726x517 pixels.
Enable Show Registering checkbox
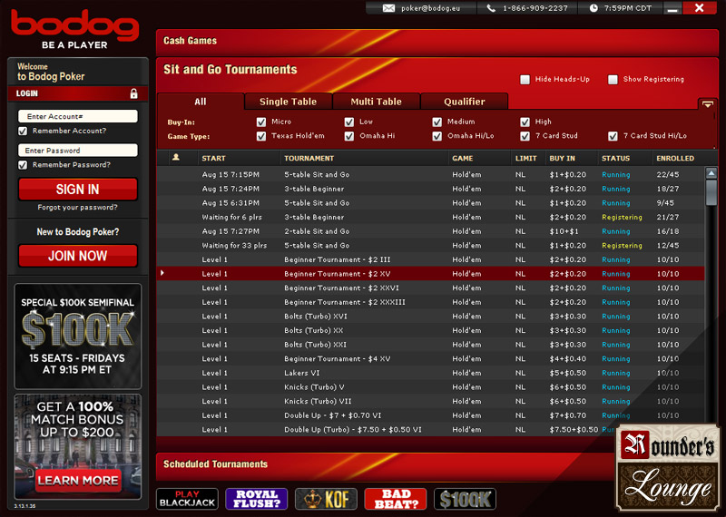pos(613,80)
